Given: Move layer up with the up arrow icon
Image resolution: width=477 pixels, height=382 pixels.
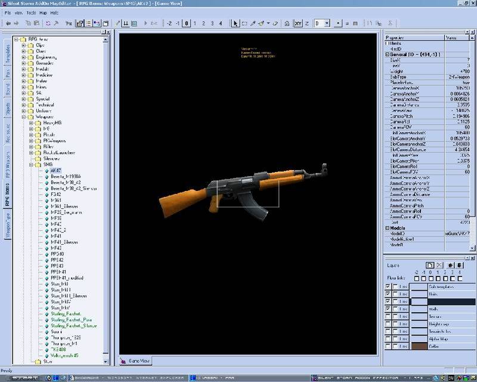Looking at the screenshot, I should coord(451,264).
